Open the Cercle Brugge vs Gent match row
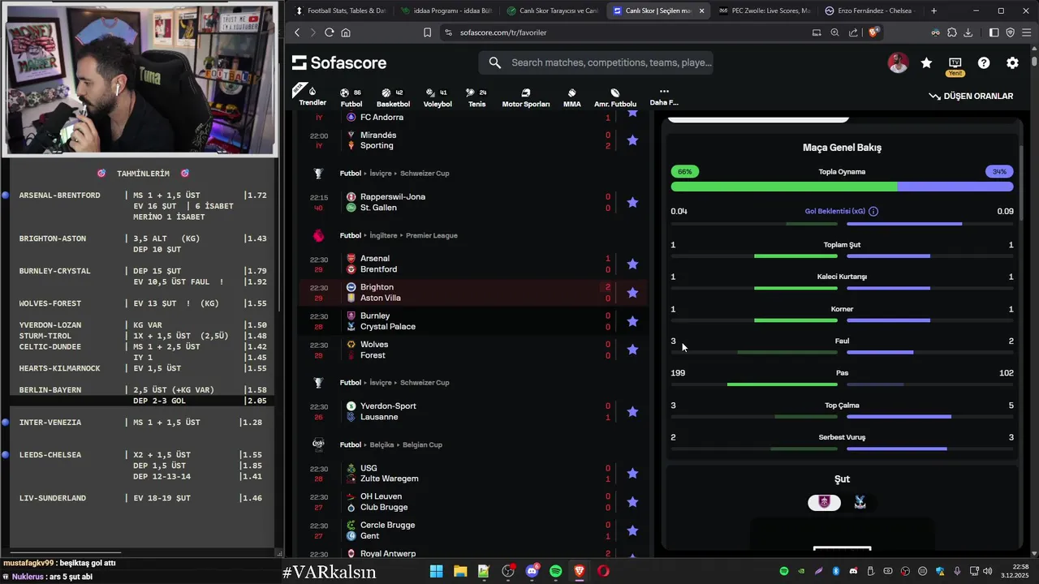The height and width of the screenshot is (584, 1039). click(473, 530)
